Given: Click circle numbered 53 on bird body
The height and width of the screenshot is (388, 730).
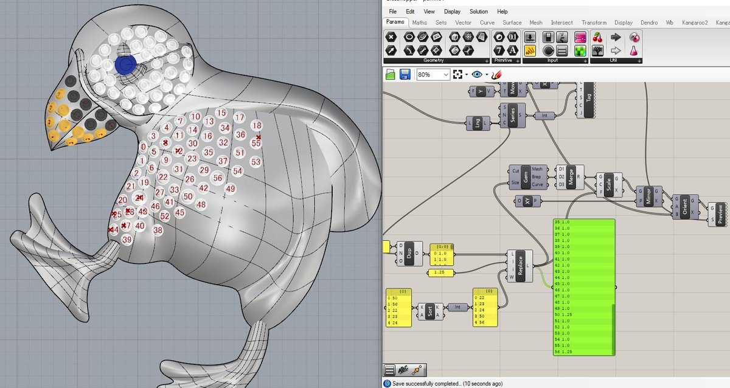Looking at the screenshot, I should 255,162.
